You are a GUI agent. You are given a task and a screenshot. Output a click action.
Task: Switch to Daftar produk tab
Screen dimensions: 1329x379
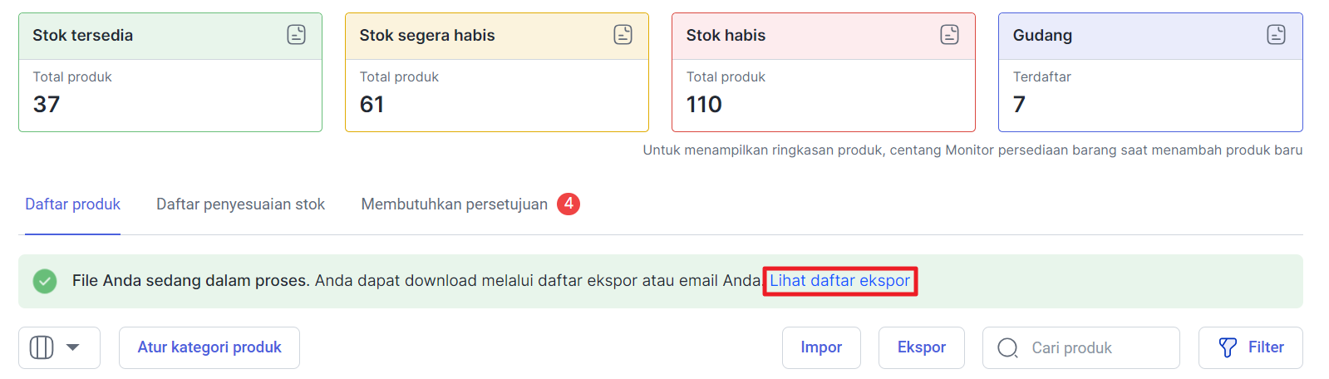[x=72, y=204]
